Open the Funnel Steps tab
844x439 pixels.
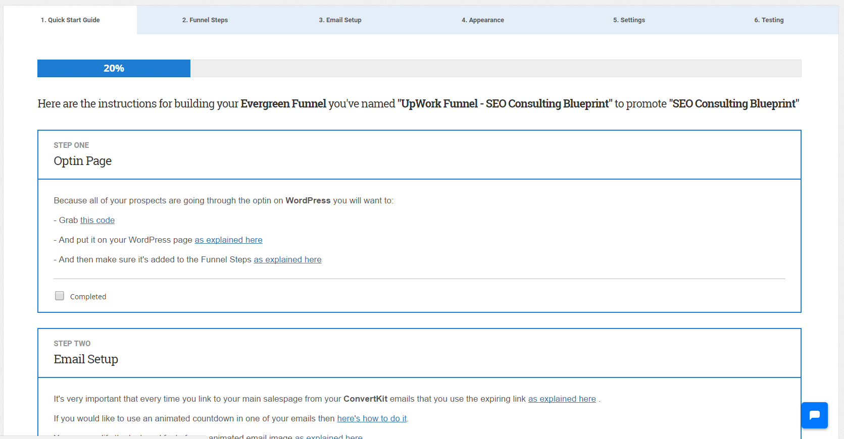(x=205, y=20)
